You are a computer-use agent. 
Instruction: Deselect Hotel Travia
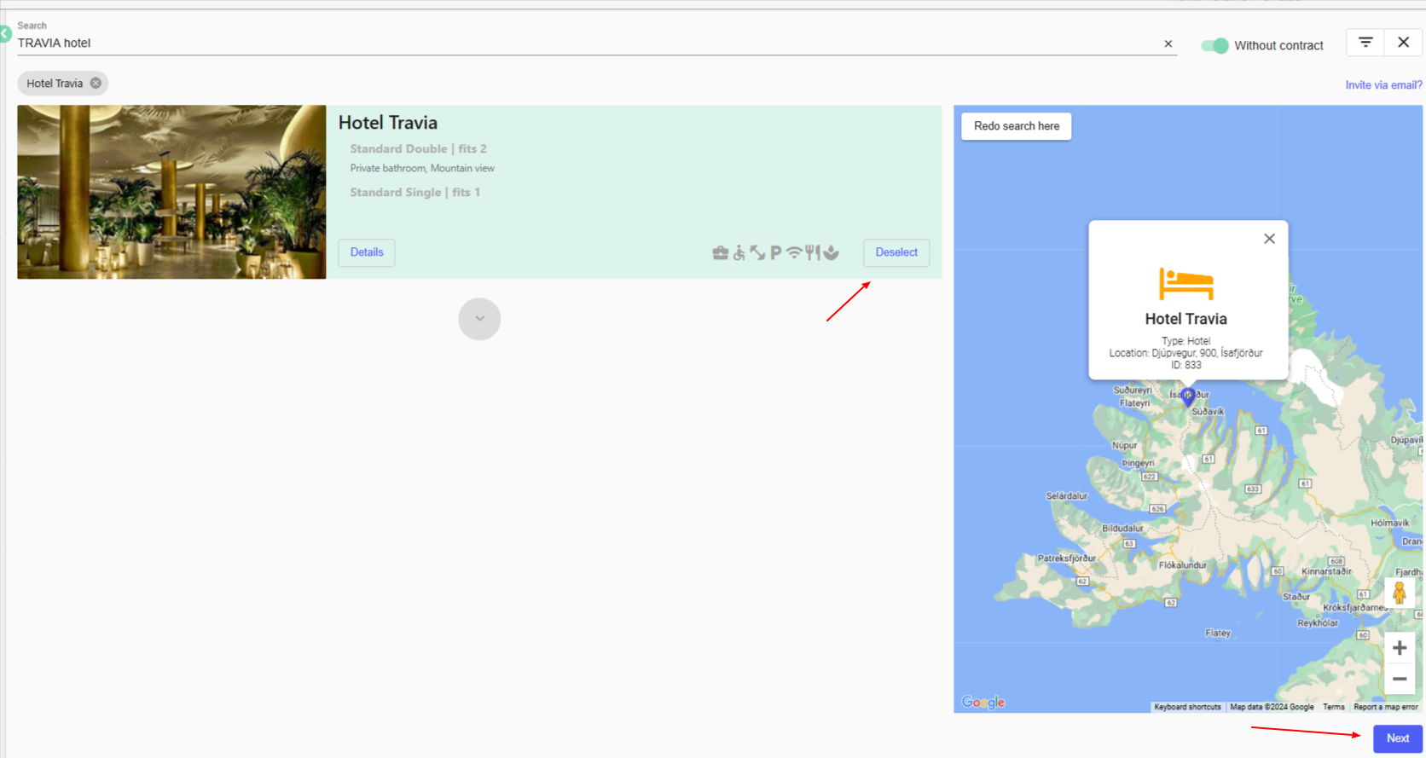(x=896, y=252)
